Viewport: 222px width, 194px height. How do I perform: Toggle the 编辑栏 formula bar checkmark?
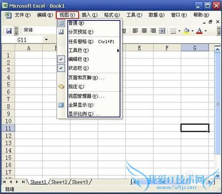61,59
